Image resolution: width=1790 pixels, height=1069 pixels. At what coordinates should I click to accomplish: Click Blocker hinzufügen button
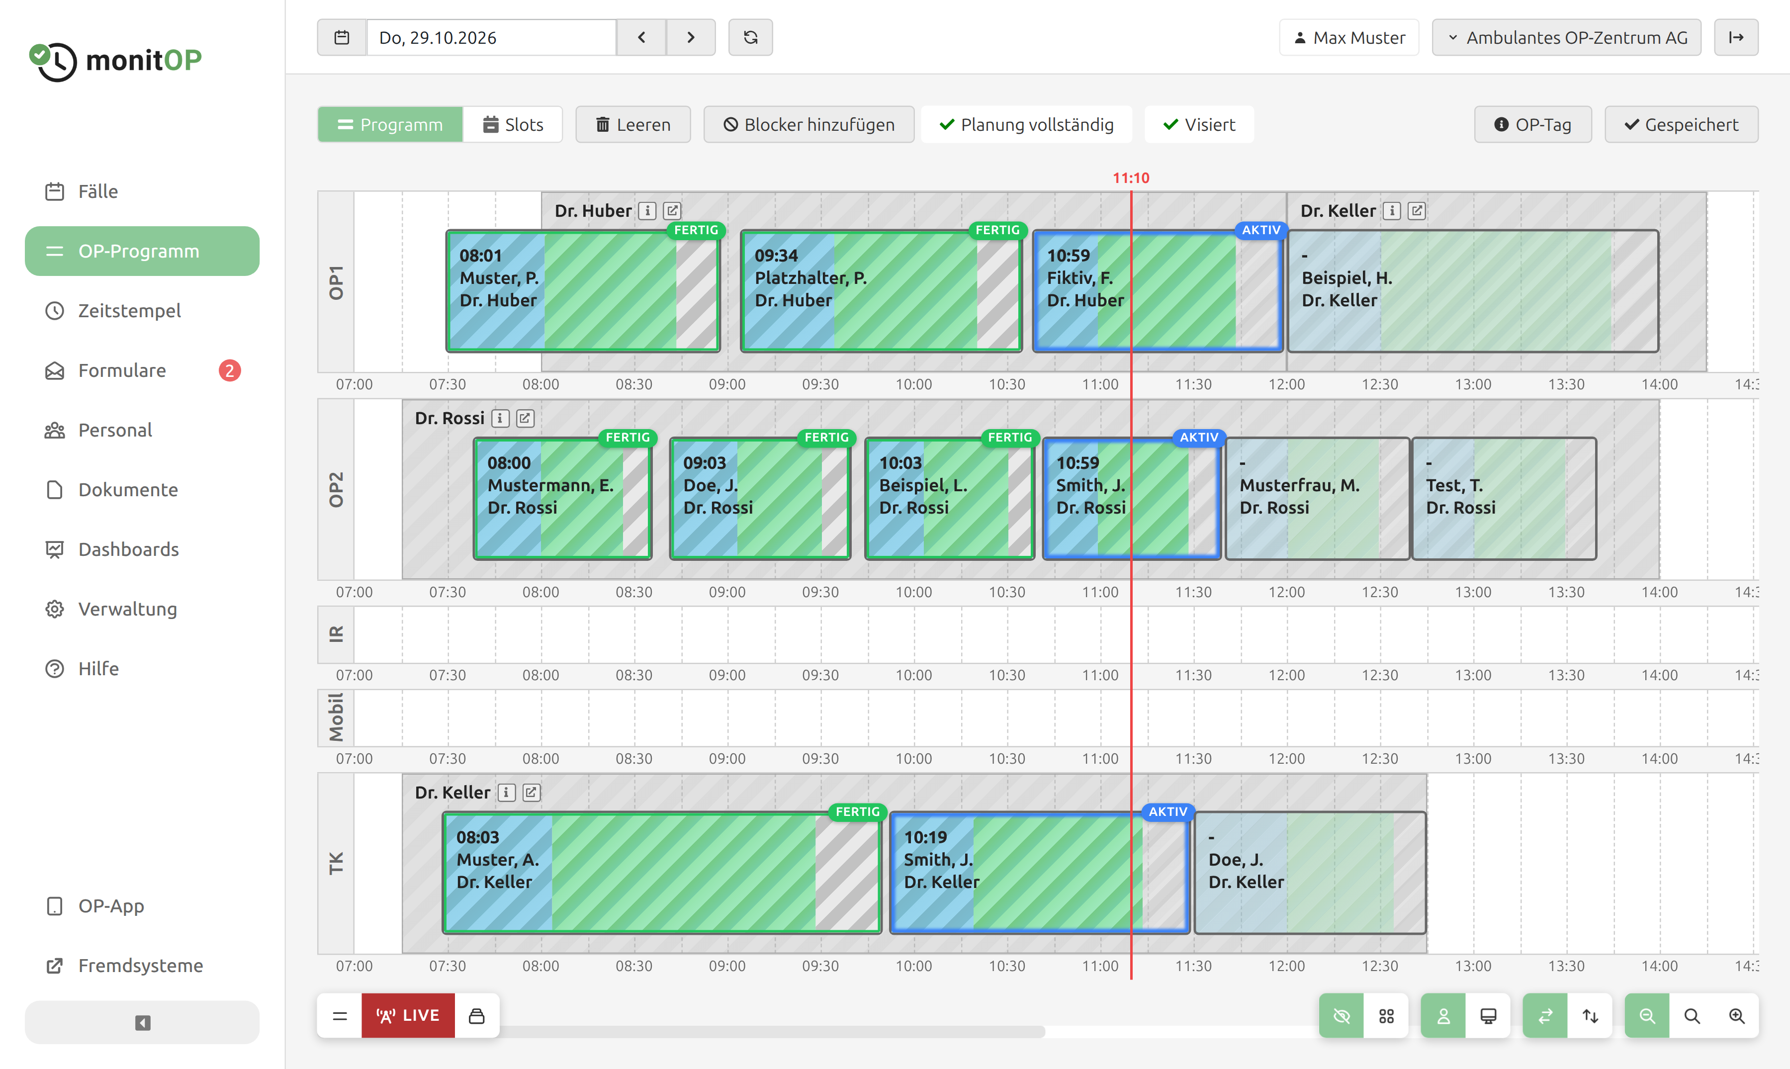809,125
